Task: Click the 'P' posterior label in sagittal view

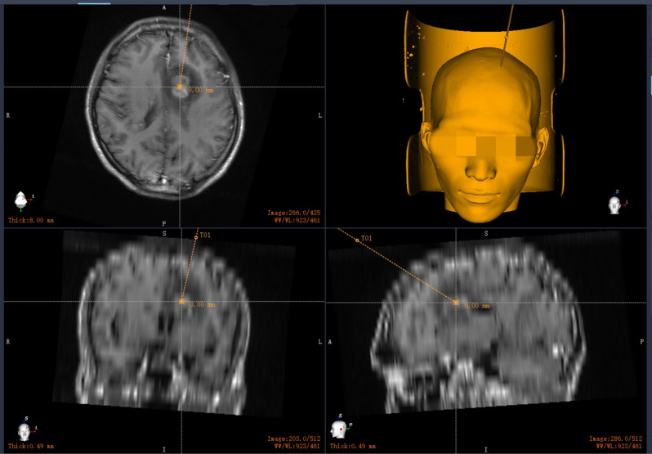Action: click(643, 342)
